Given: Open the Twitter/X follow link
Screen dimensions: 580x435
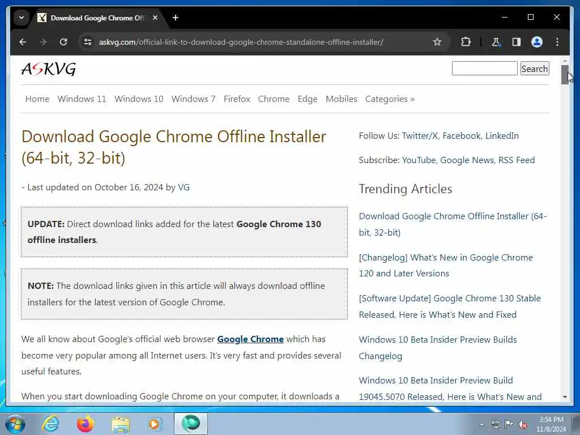Looking at the screenshot, I should (x=420, y=136).
